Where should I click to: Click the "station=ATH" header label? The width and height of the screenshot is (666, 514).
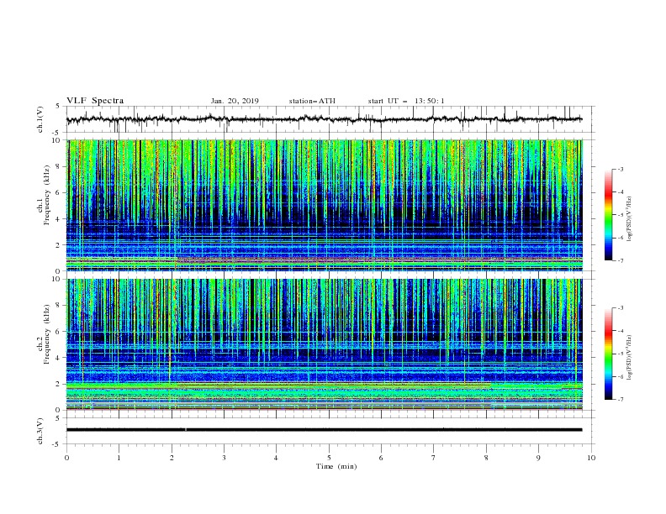point(312,101)
